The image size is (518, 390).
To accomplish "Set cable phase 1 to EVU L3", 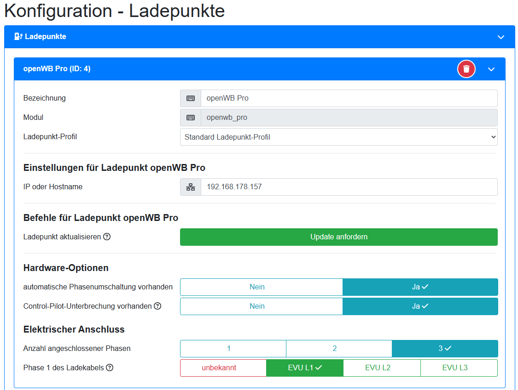I will point(459,368).
